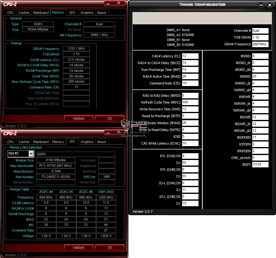Select Mainboard tab in top CPU-Z window
This screenshot has height=258, width=276.
(41, 13)
